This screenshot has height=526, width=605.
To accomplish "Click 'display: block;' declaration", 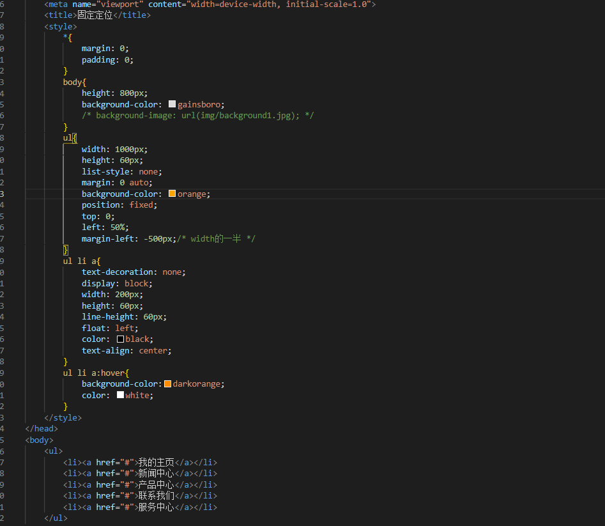I will click(x=117, y=283).
